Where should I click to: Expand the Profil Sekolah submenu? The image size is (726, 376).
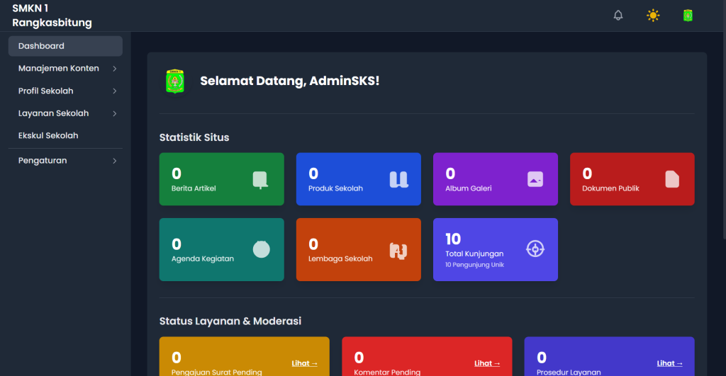65,91
